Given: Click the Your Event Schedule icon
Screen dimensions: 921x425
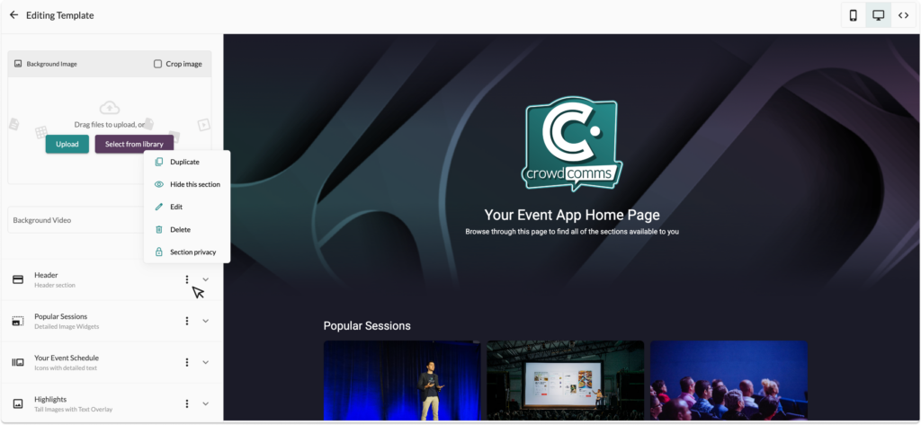Looking at the screenshot, I should (18, 362).
